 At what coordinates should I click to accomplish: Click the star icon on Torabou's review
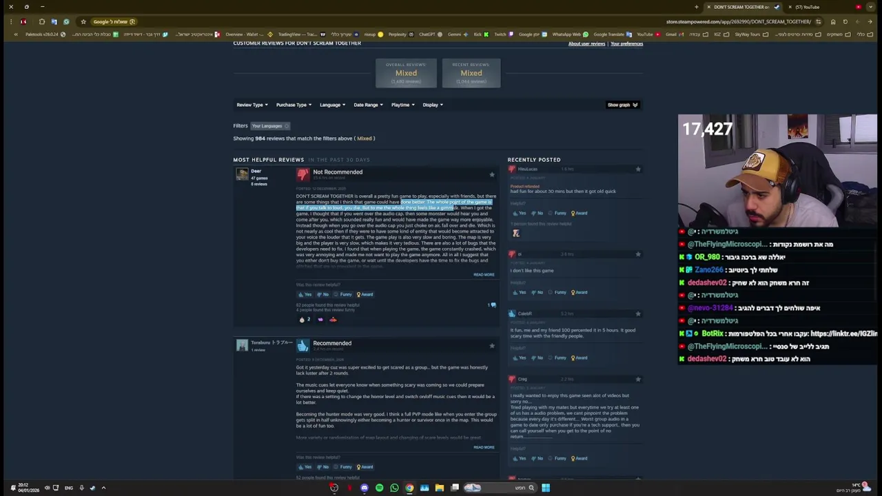[491, 346]
